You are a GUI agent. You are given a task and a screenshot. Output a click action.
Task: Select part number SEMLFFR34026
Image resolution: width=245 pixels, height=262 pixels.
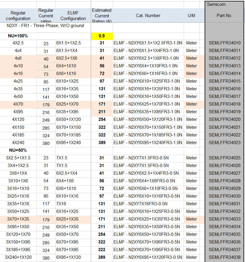coord(224,166)
